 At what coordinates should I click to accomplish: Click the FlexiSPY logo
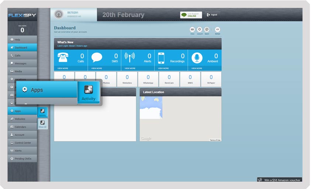(22, 15)
